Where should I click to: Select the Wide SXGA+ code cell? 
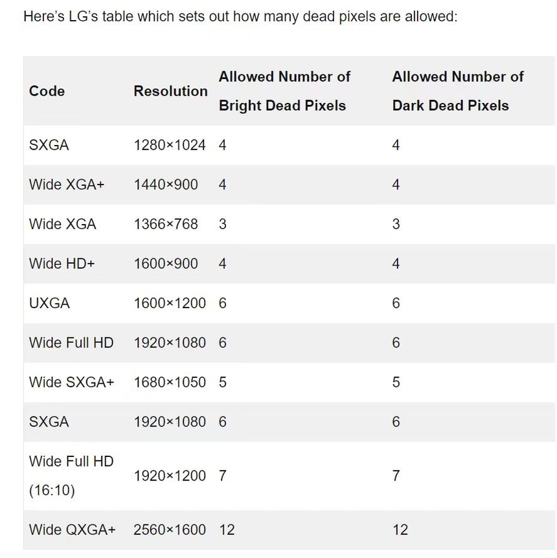point(71,382)
